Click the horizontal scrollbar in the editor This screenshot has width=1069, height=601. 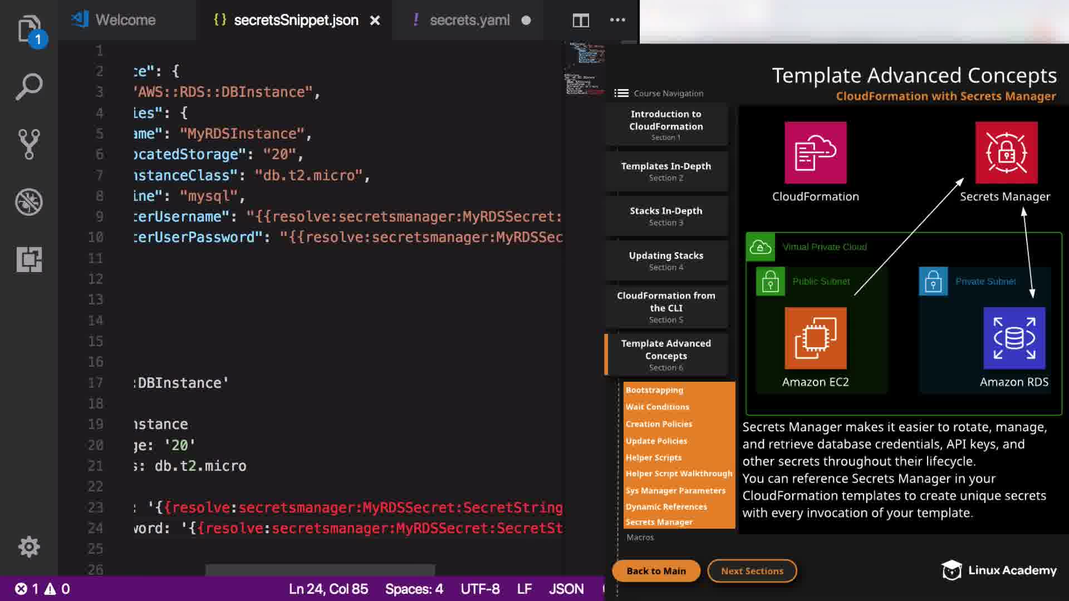click(320, 570)
